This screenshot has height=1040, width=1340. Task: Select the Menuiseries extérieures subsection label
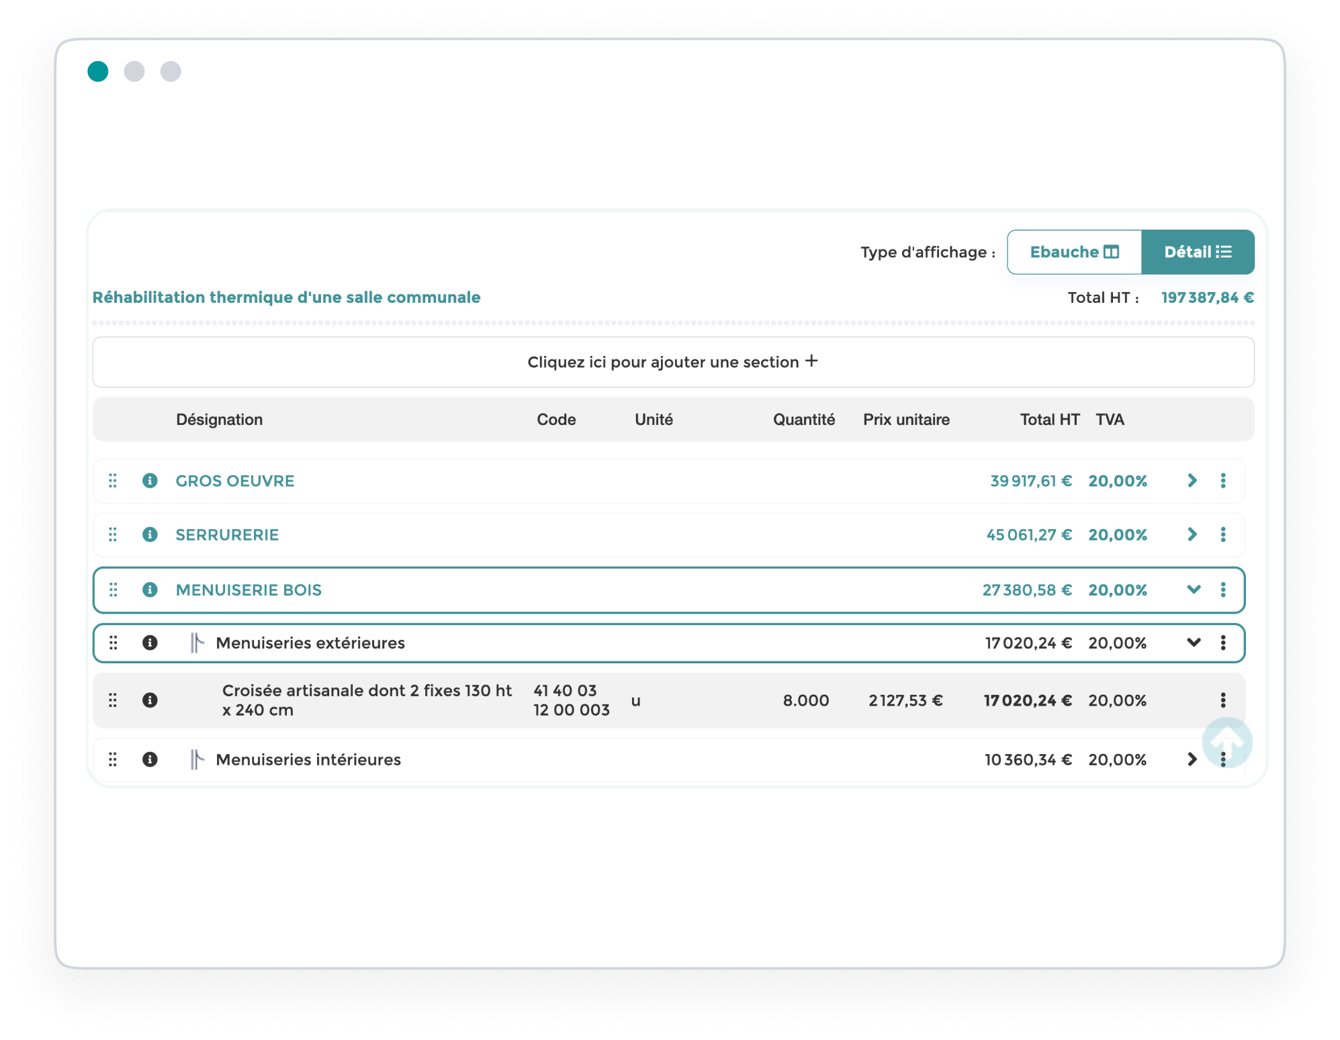[310, 643]
